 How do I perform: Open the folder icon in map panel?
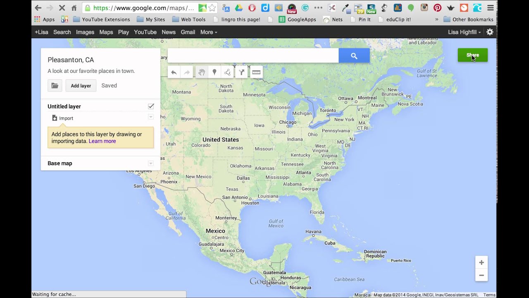point(55,86)
